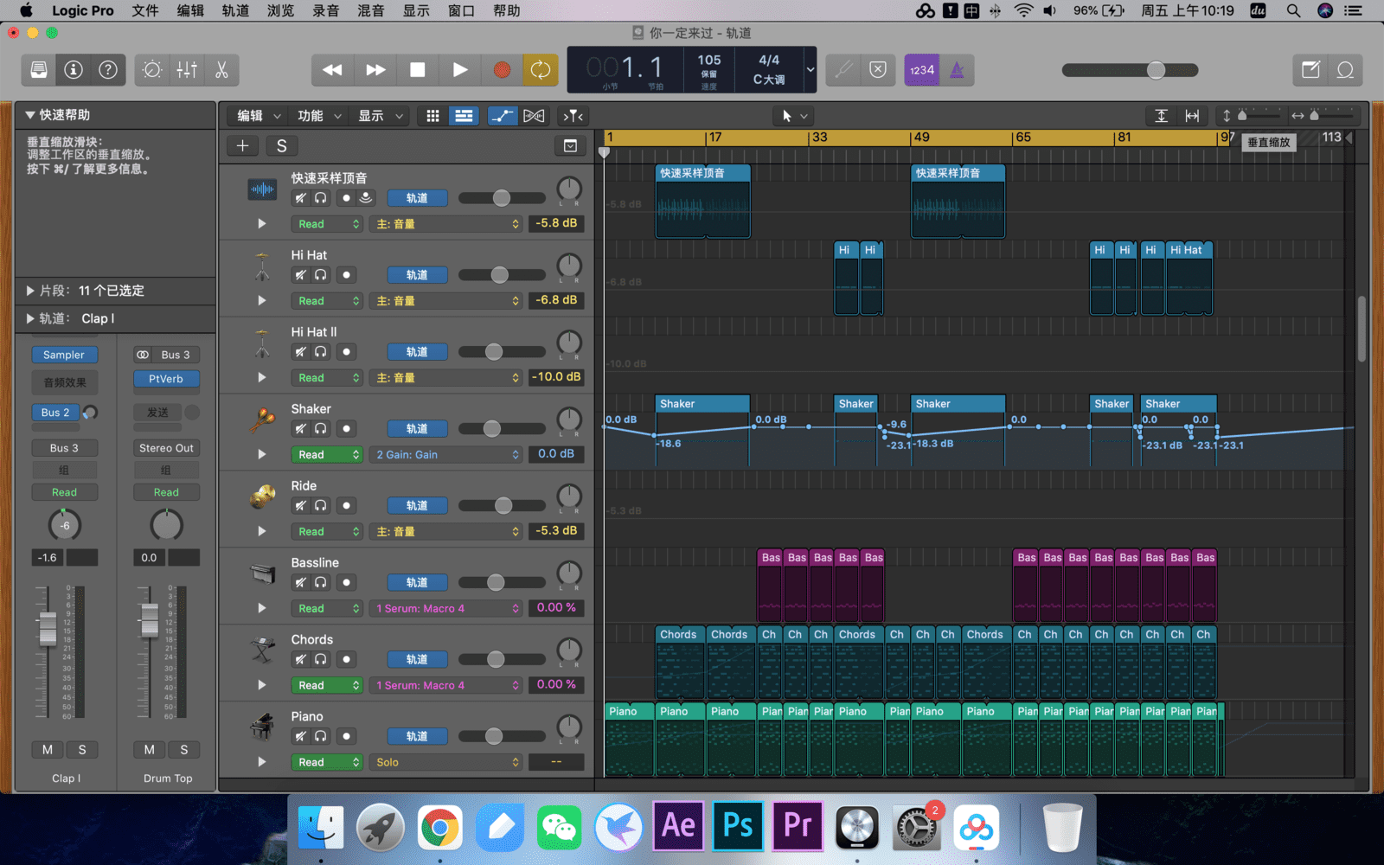Screen dimensions: 1384x865
Task: Click the metronome icon
Action: pos(957,70)
